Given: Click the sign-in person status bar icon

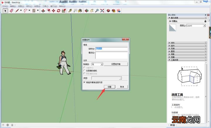Looking at the screenshot, I should pos(12,125).
